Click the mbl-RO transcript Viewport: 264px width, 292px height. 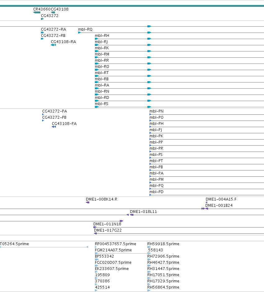tap(102, 66)
